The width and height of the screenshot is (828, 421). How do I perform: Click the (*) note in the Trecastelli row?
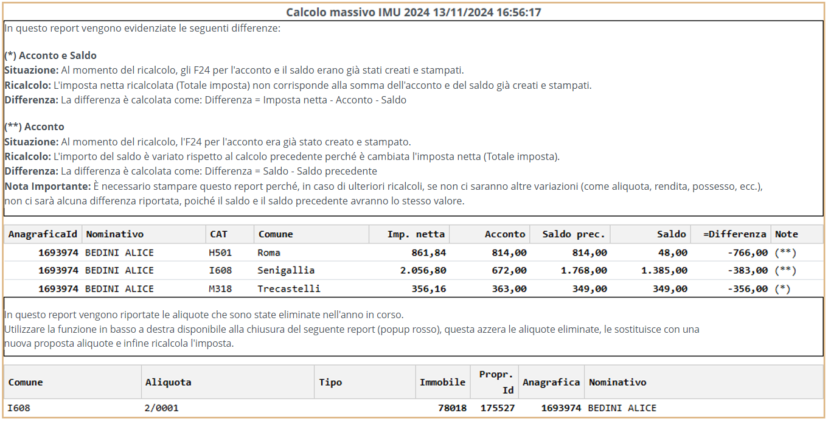782,289
